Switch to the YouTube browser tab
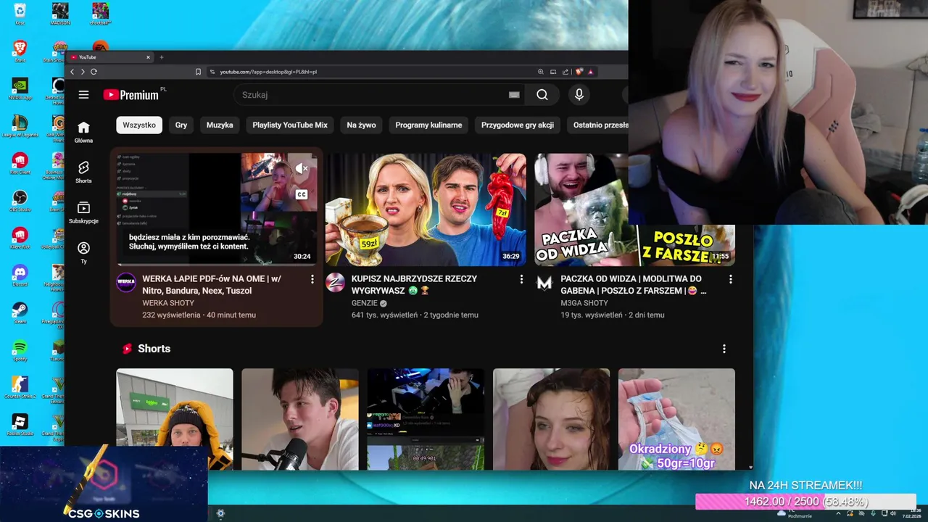928x522 pixels. coord(109,57)
